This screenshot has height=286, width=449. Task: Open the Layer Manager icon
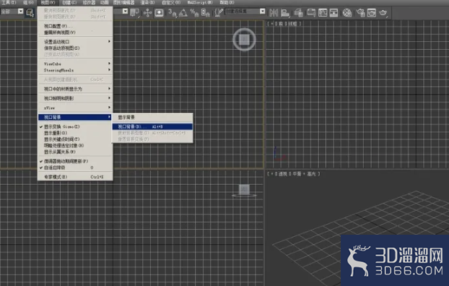pos(298,12)
